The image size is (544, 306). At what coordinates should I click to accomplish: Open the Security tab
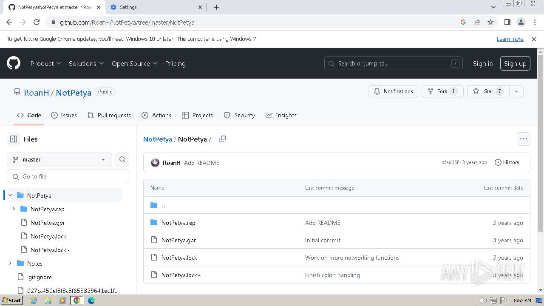point(239,115)
